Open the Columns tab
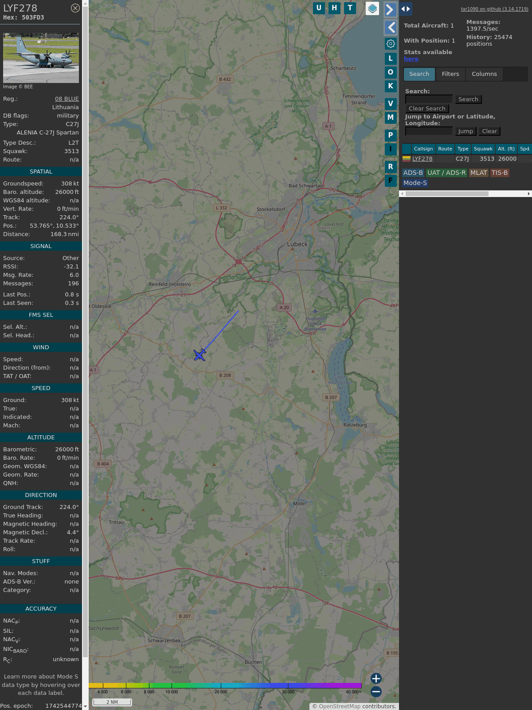 click(484, 74)
